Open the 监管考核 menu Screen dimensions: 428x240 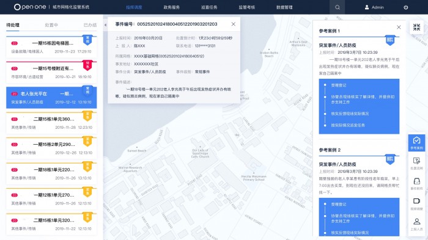tap(247, 7)
